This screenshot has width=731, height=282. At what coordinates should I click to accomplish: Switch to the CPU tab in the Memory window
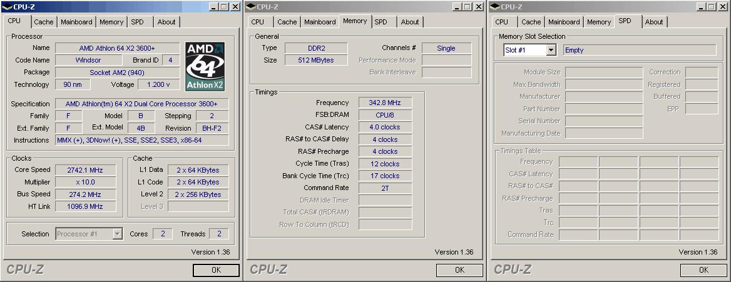pyautogui.click(x=257, y=22)
